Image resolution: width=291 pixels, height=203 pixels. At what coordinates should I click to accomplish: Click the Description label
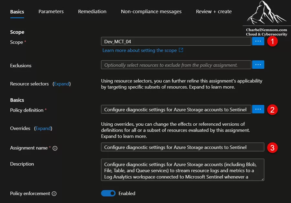[22, 164]
